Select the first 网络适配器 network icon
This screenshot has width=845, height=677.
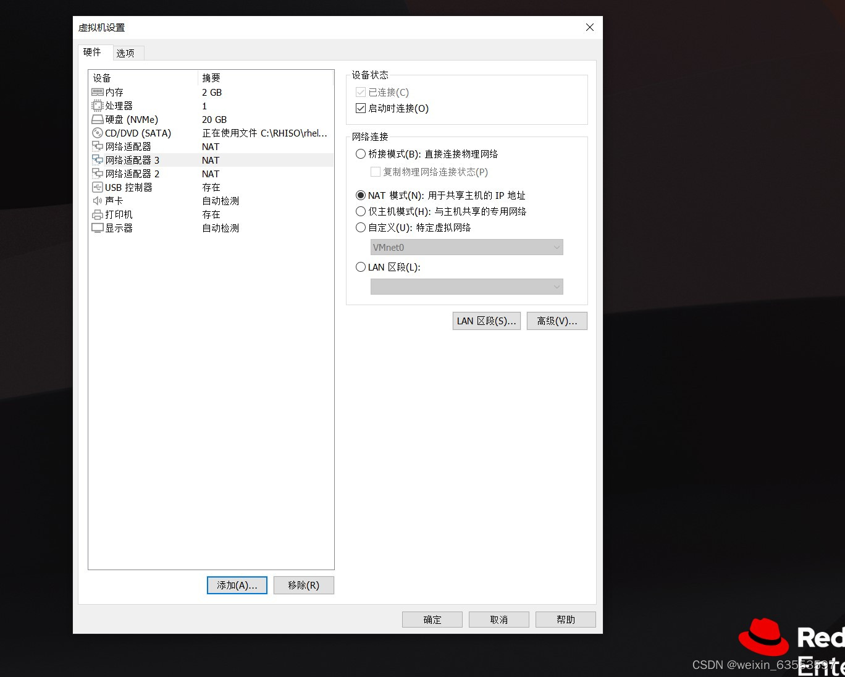coord(97,146)
